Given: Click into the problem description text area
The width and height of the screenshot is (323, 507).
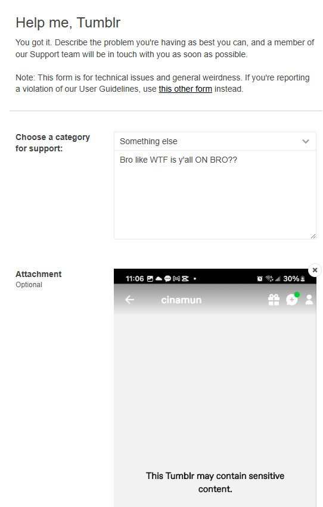Looking at the screenshot, I should pos(215,195).
